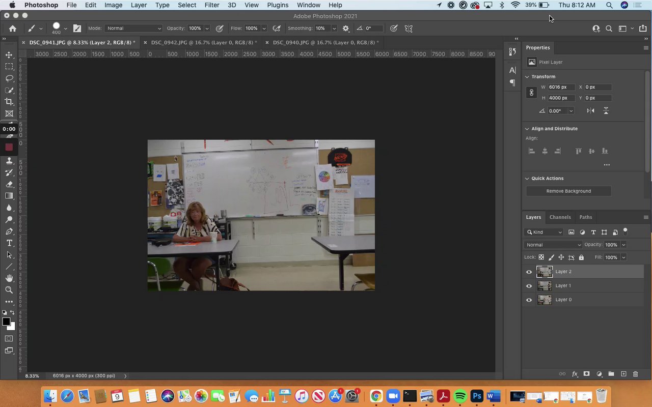Screen dimensions: 652x407
Task: Select the Move tool
Action: (x=9, y=55)
